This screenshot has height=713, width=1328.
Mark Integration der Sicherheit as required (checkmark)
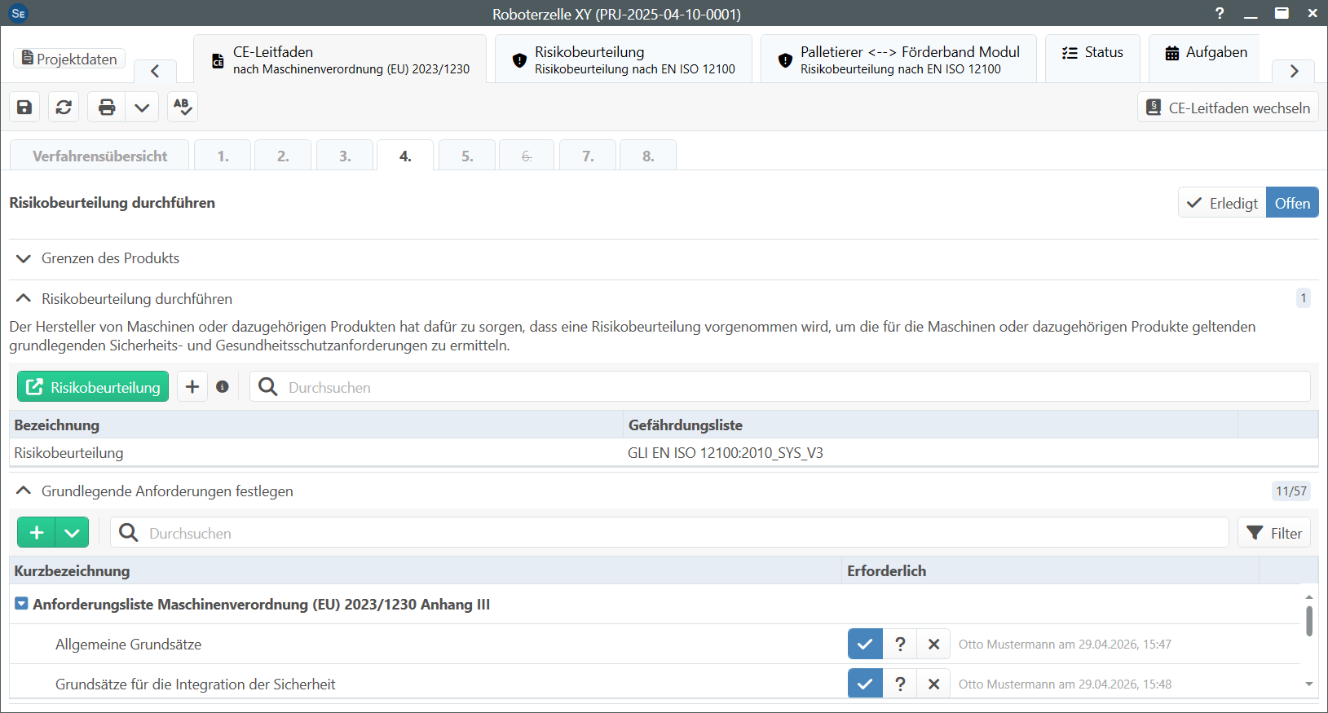point(865,684)
